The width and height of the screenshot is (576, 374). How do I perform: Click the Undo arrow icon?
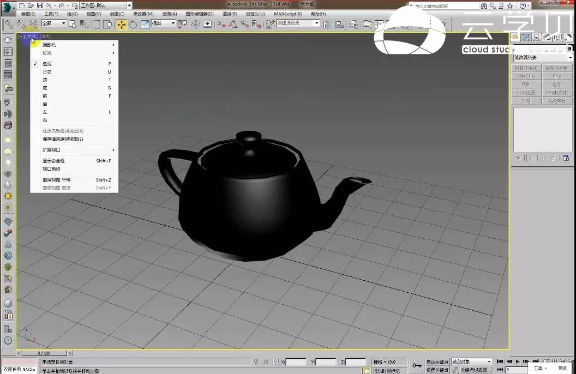(48, 5)
